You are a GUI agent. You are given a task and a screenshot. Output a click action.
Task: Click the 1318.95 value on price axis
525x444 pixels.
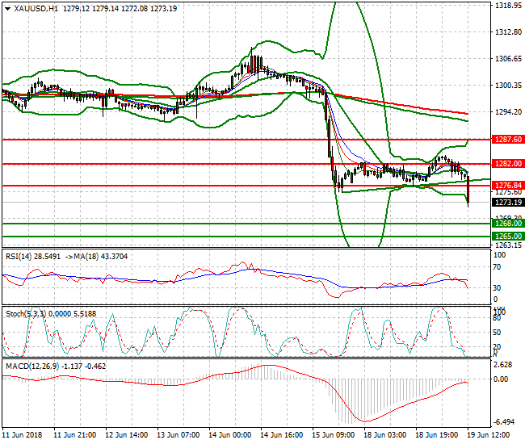[x=506, y=5]
